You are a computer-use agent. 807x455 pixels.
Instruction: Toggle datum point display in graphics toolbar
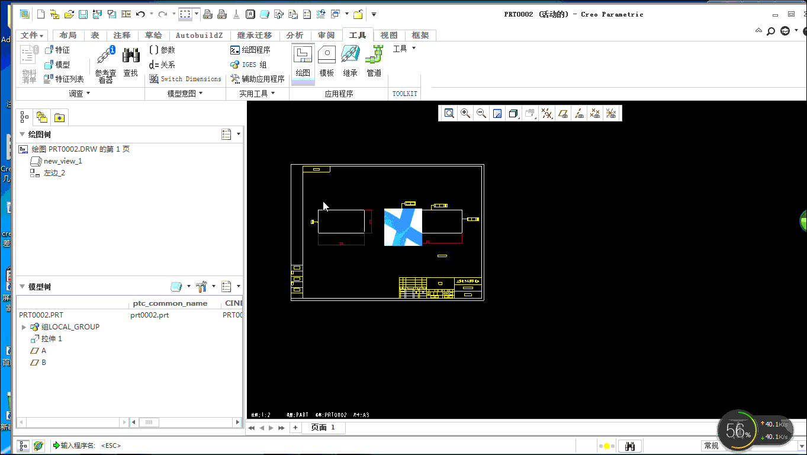click(595, 113)
